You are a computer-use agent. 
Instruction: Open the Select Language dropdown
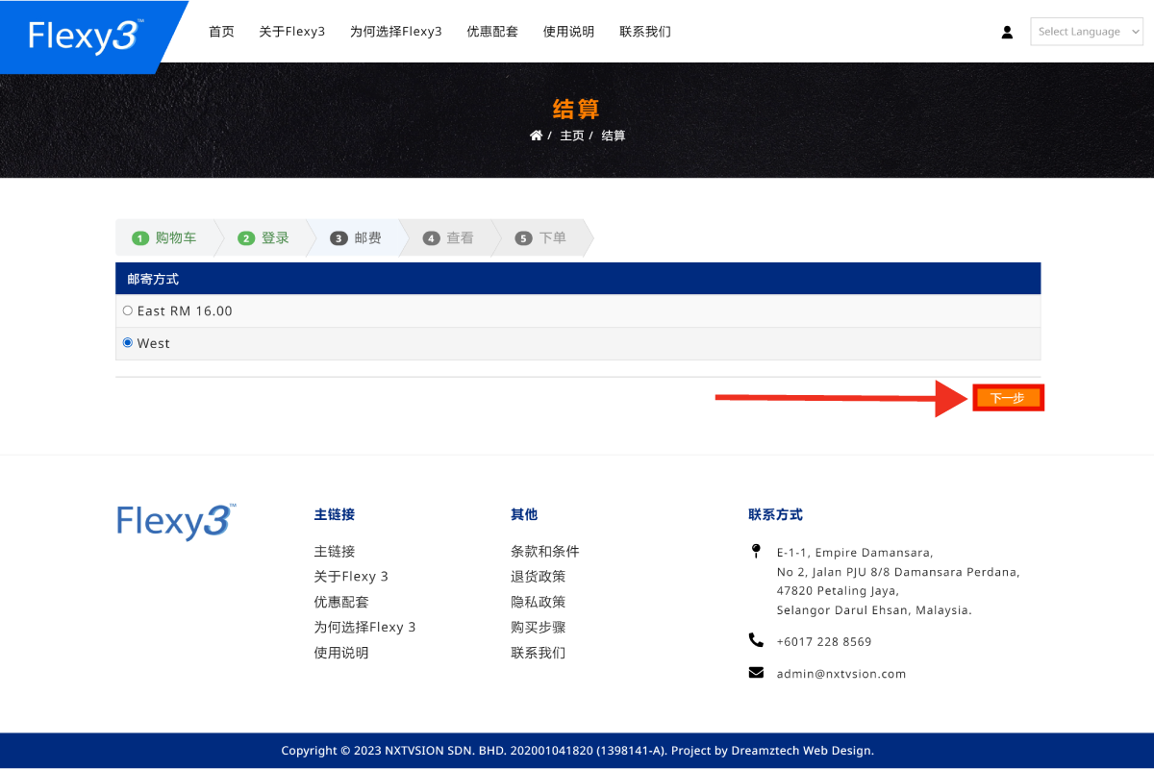[1088, 32]
